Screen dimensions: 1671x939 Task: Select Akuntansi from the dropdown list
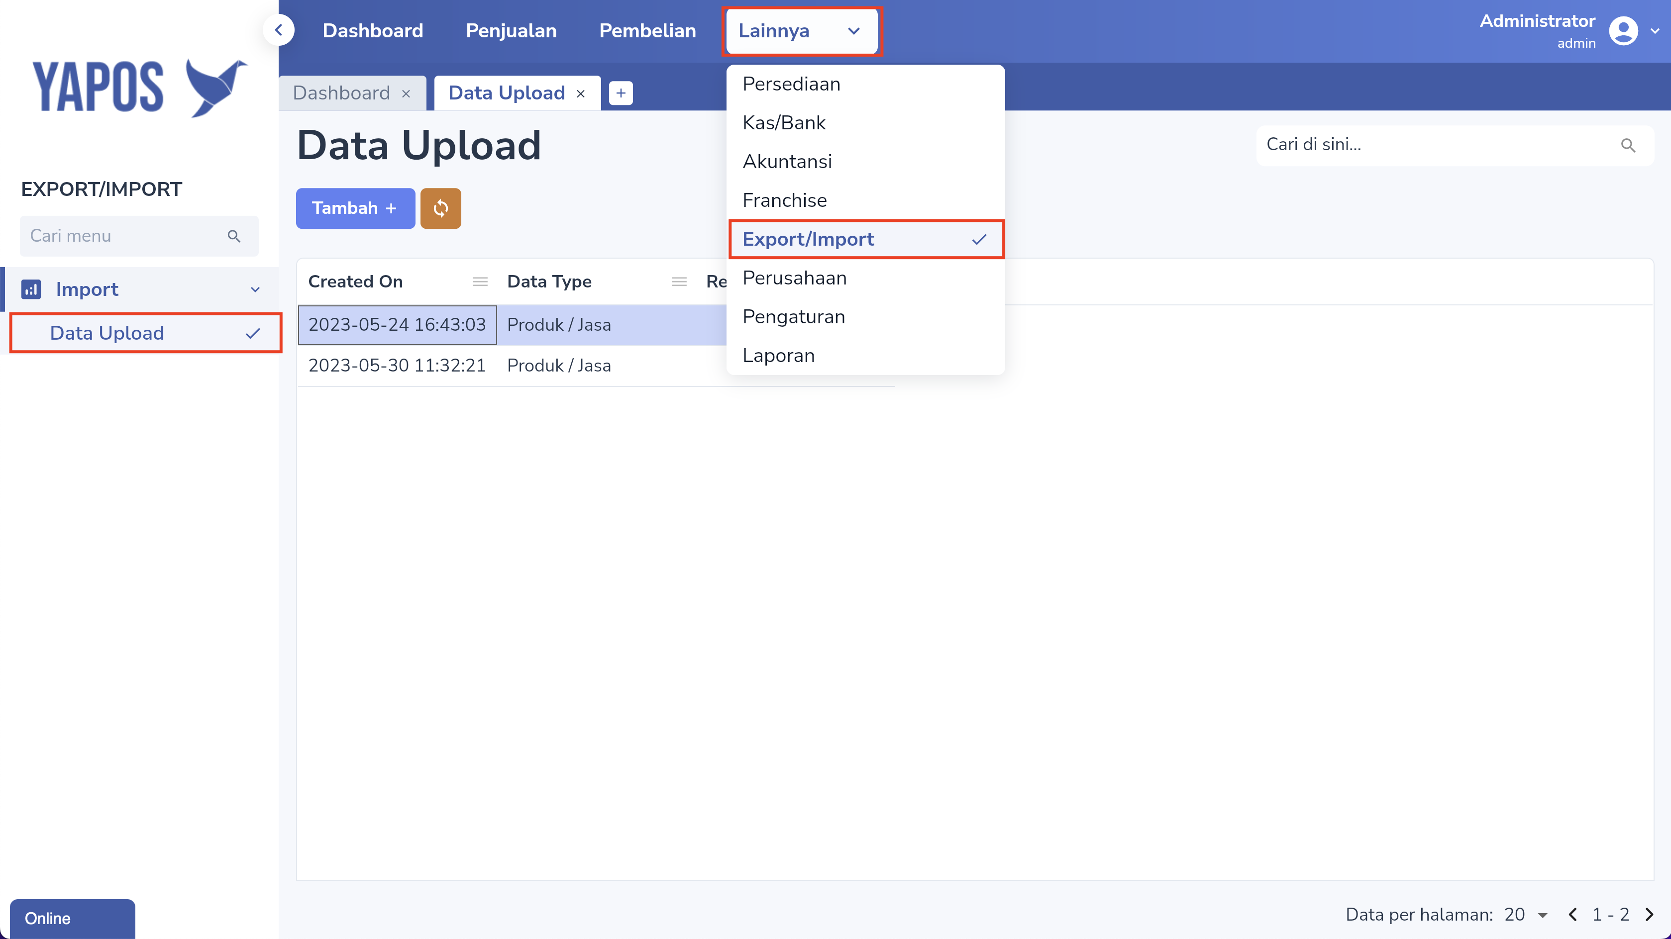click(x=865, y=162)
